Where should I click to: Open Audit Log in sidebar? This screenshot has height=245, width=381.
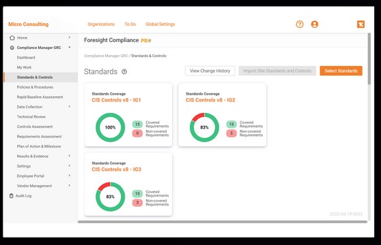pos(23,196)
